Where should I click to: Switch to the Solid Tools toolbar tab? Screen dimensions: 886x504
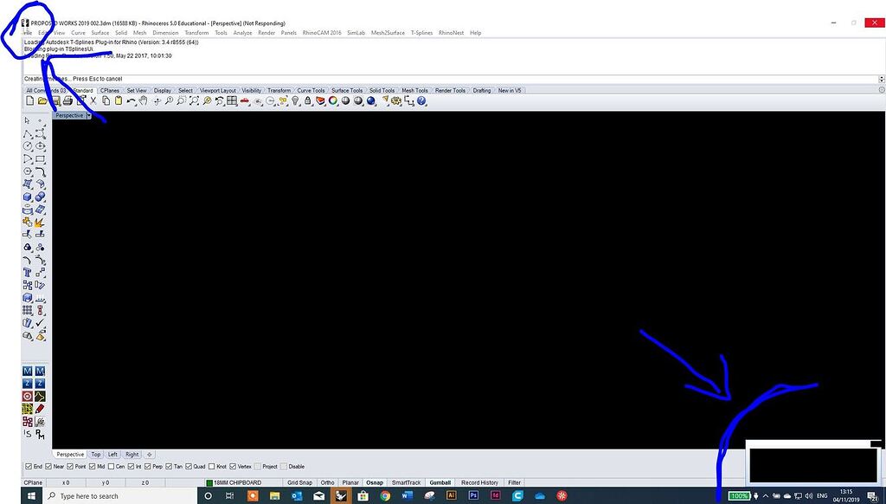381,89
